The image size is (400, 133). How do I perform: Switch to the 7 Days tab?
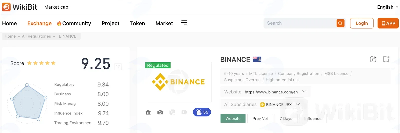click(x=286, y=118)
